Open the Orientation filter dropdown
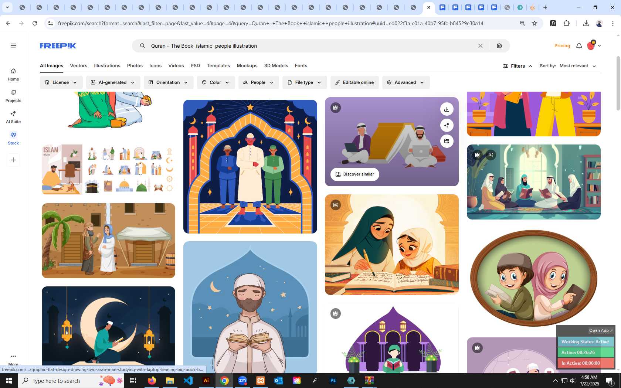The height and width of the screenshot is (388, 621). pos(169,82)
